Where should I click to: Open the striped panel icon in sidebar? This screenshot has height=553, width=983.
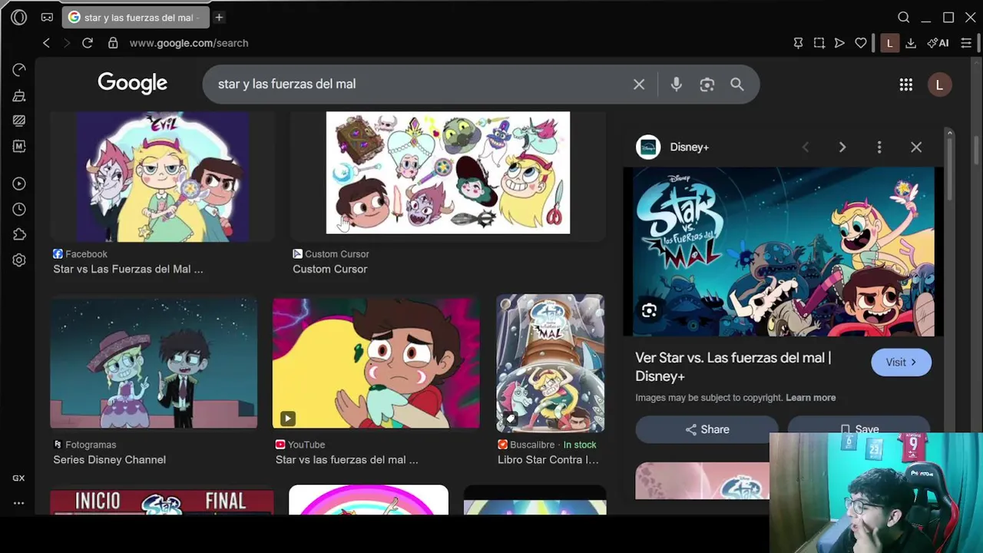[x=19, y=121]
